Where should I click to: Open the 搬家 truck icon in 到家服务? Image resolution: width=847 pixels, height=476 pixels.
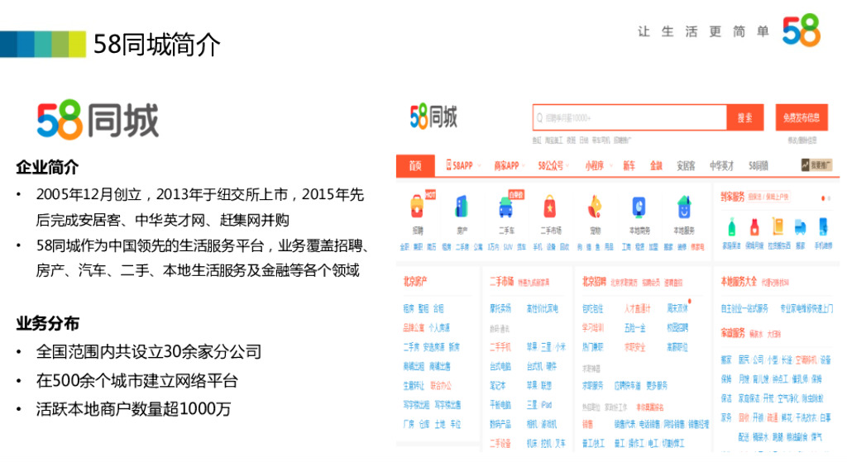click(800, 227)
